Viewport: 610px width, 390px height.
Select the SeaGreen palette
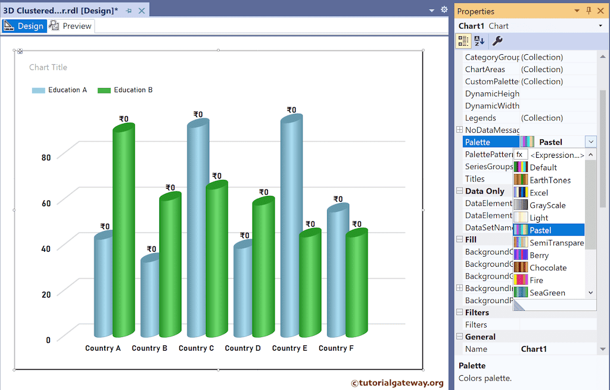549,292
